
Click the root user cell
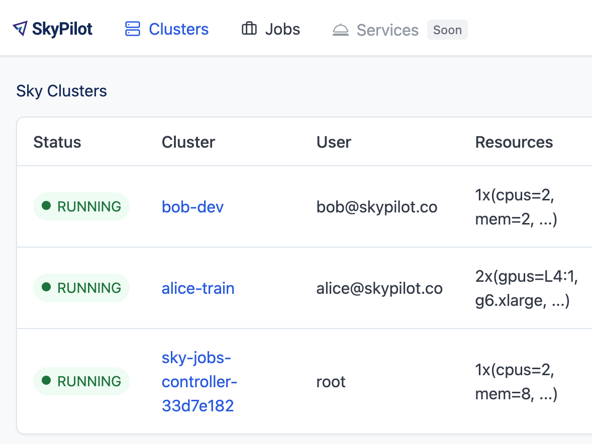click(x=331, y=382)
